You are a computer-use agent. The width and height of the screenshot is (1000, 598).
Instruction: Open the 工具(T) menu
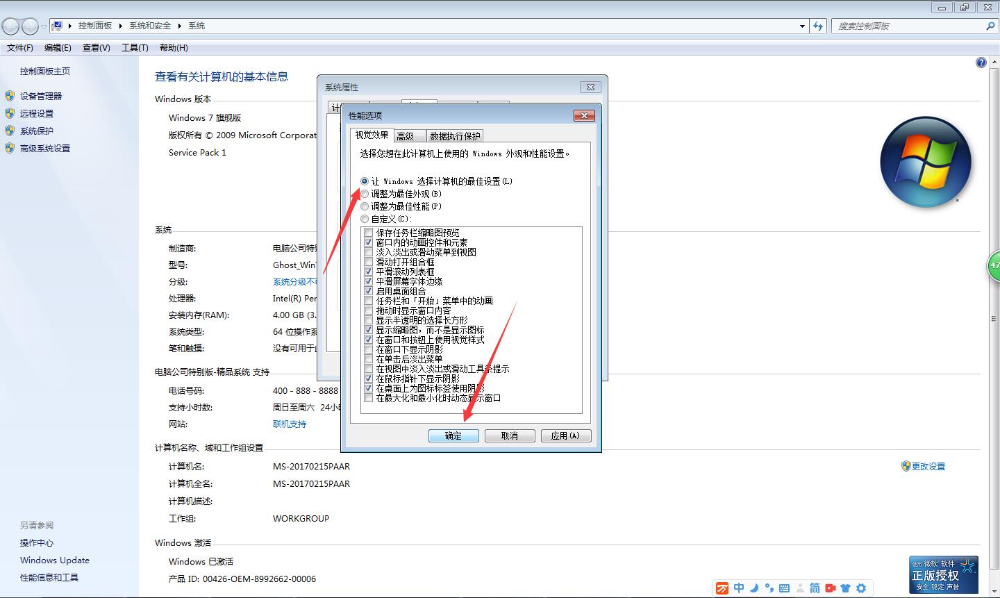(x=135, y=48)
